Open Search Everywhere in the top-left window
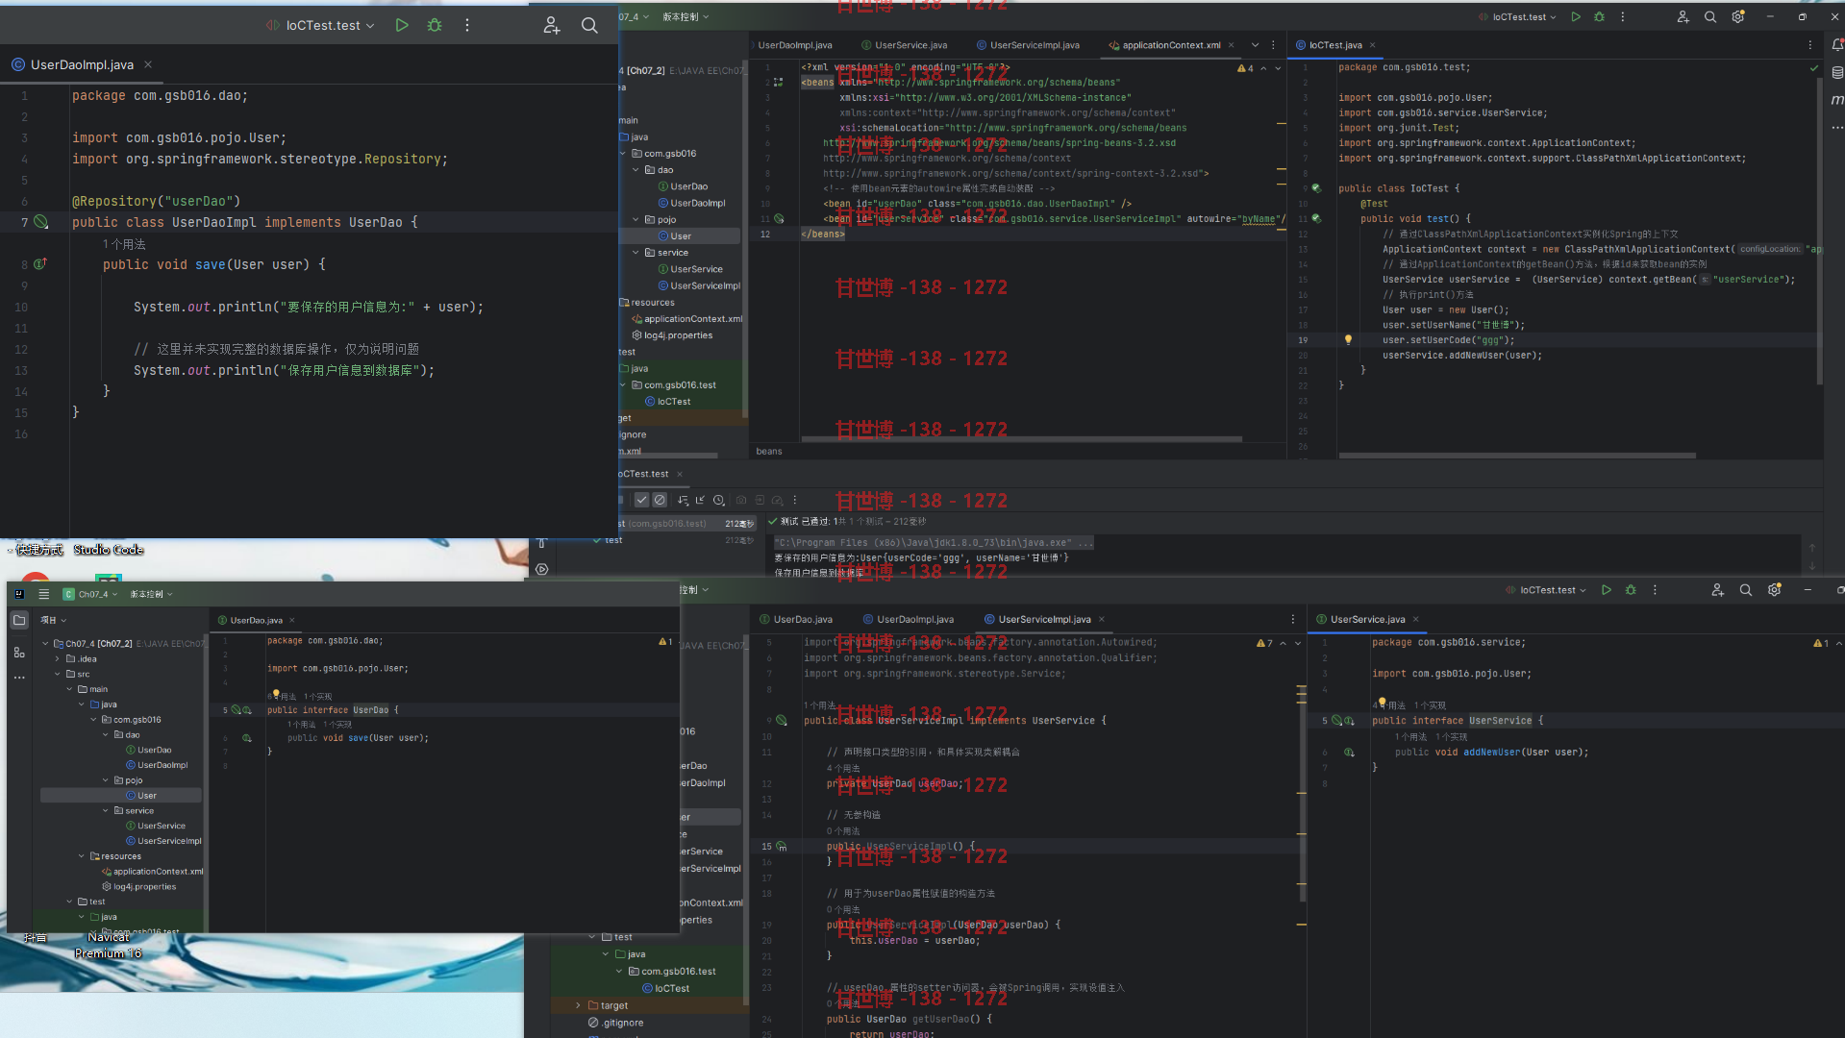 tap(589, 25)
